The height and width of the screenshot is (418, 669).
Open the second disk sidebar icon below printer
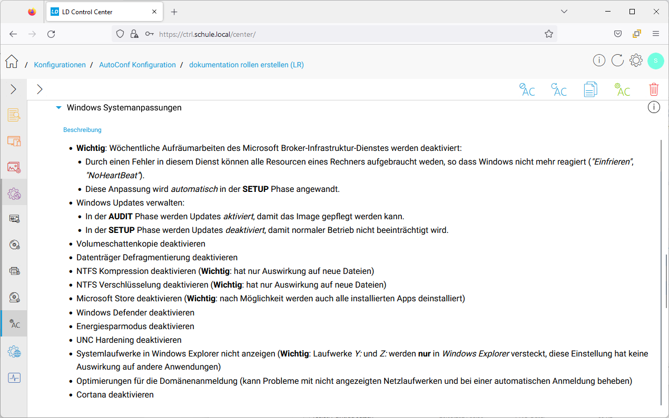pyautogui.click(x=14, y=298)
